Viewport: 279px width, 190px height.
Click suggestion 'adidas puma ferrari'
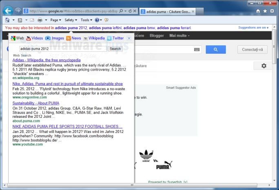pyautogui.click(x=174, y=28)
